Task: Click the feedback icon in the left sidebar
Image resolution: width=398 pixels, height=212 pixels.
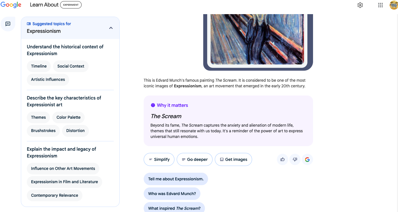Action: tap(8, 24)
